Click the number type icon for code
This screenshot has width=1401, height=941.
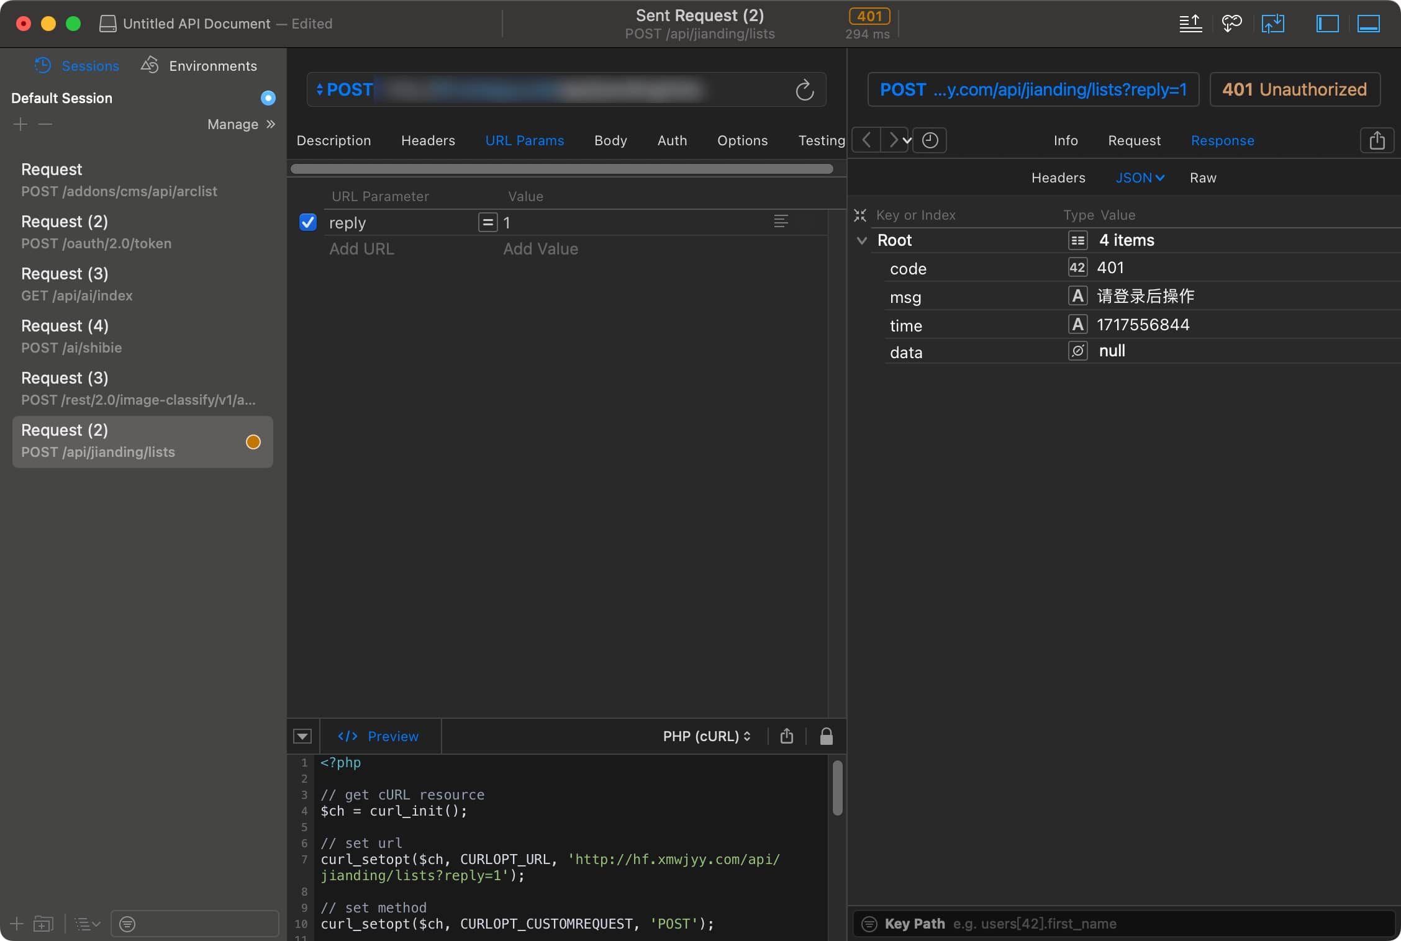pos(1077,268)
